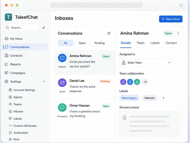
Task: Switch to the Team tab
Action: pos(141,43)
